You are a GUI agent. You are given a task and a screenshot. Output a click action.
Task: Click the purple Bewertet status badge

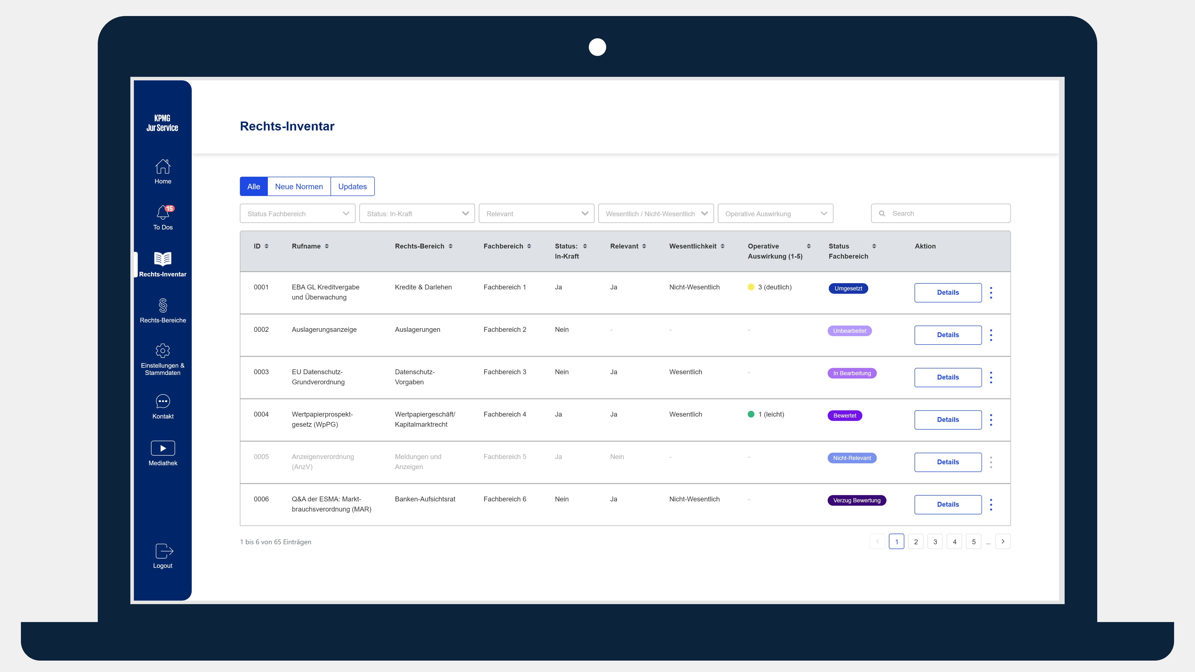tap(844, 415)
